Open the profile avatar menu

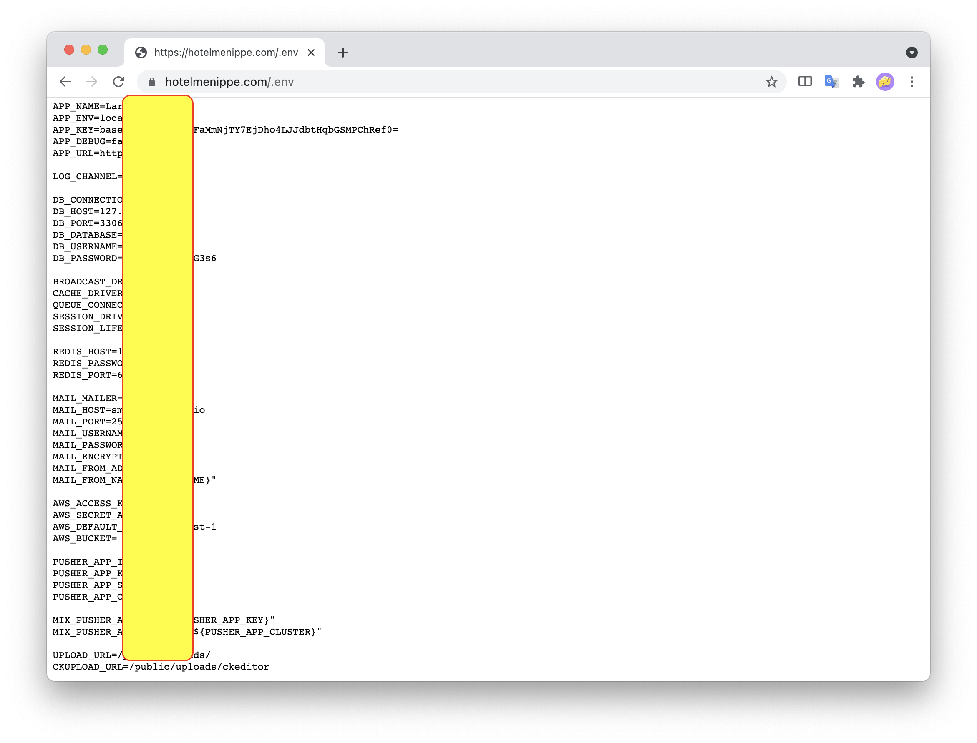(885, 82)
